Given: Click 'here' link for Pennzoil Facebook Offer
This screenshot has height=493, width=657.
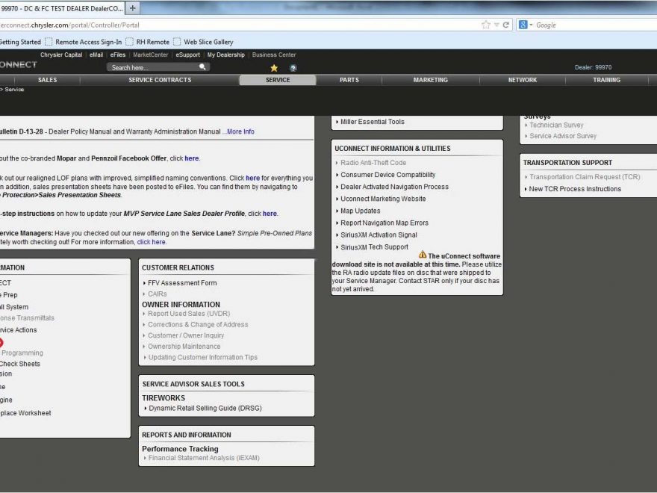Looking at the screenshot, I should pos(191,158).
